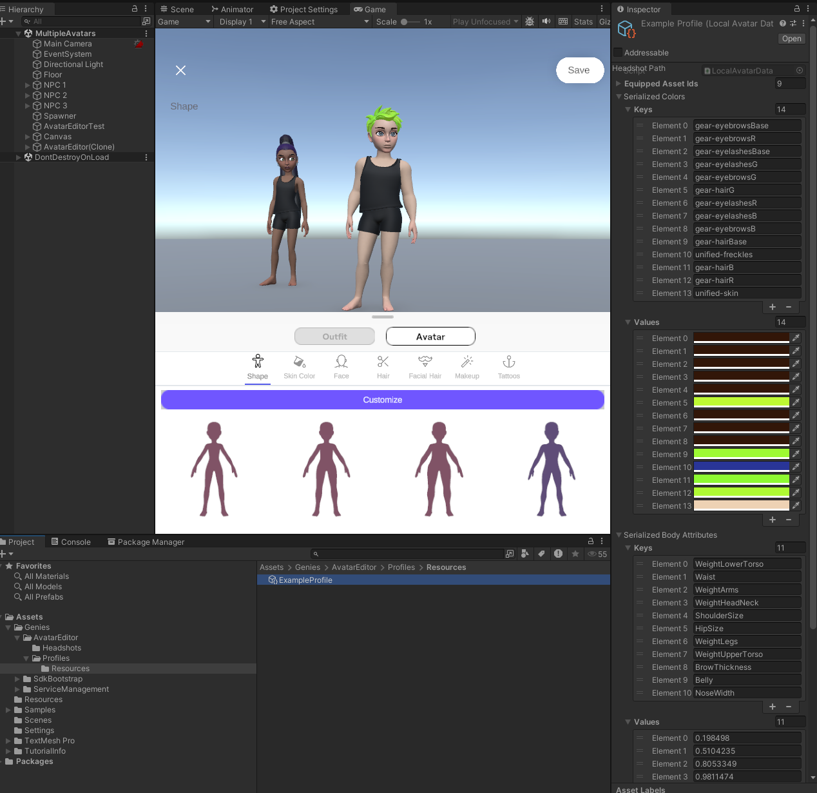Expand NPC 1 in the Hierarchy
The width and height of the screenshot is (817, 793).
(x=28, y=85)
